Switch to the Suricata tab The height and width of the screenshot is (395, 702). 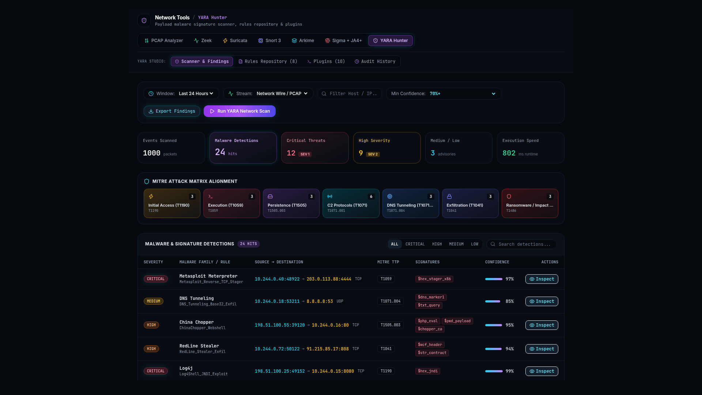(235, 41)
